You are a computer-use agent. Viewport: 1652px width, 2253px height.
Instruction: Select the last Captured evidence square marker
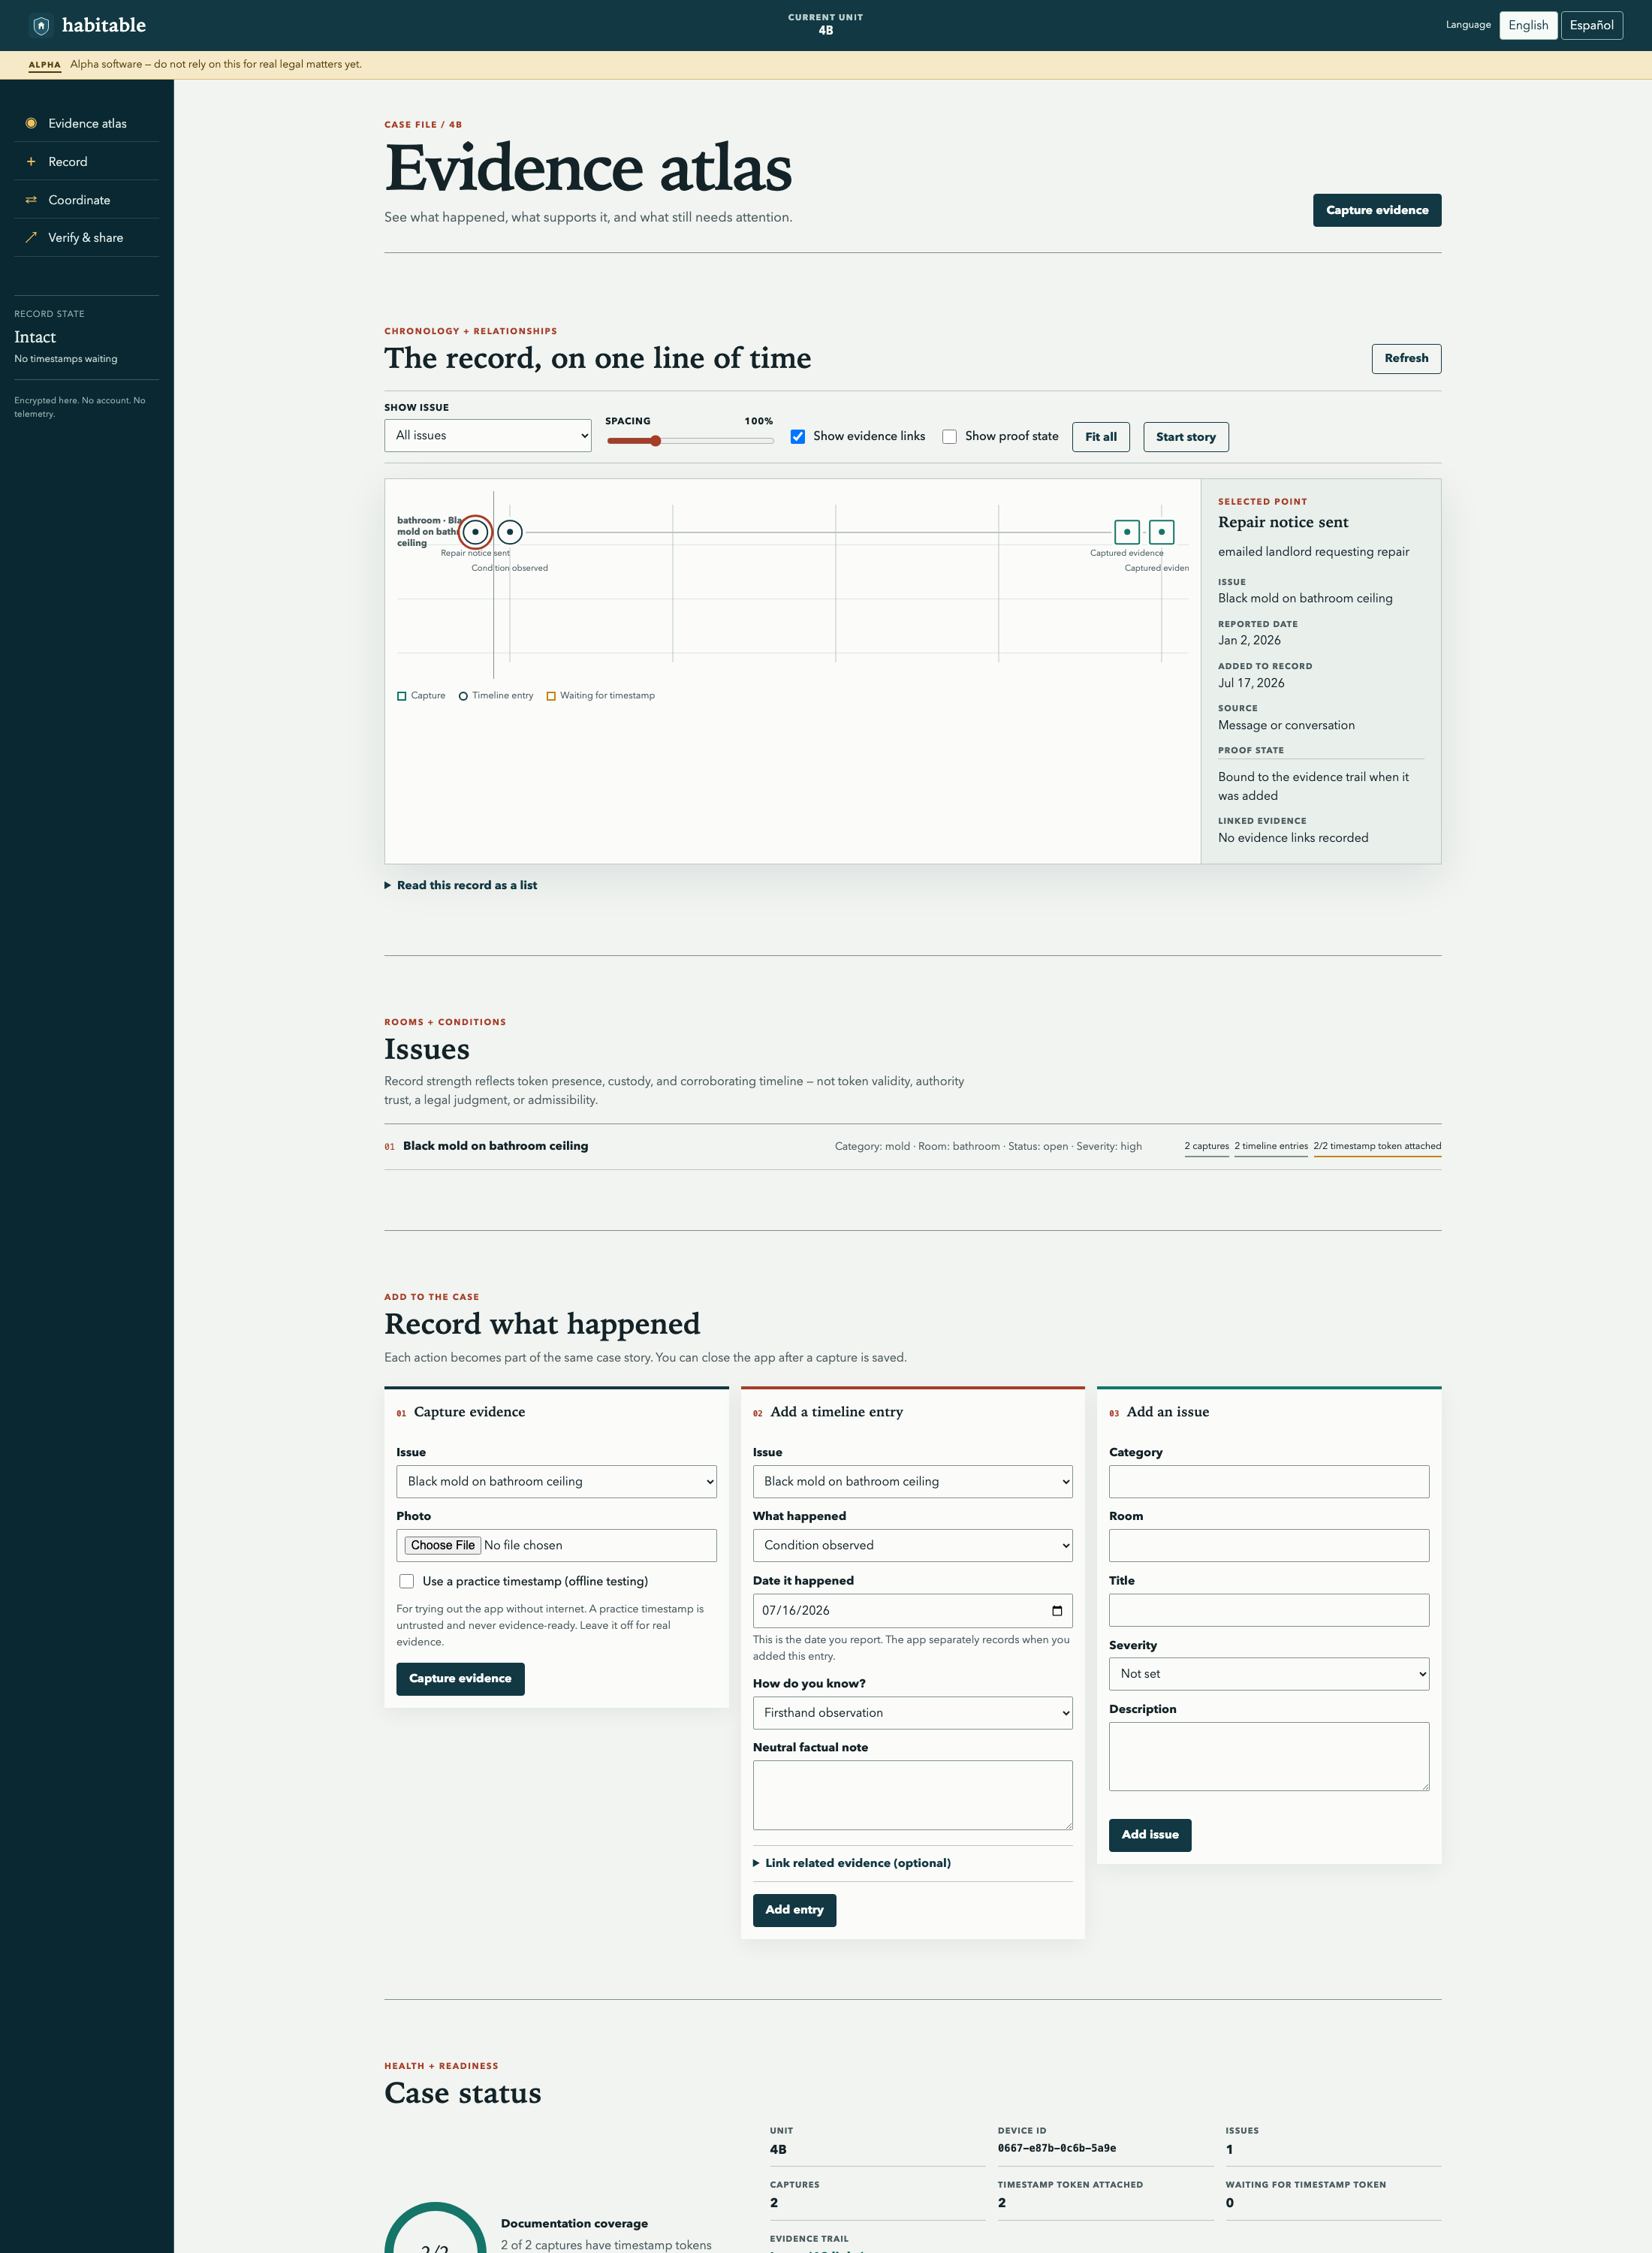pyautogui.click(x=1161, y=532)
